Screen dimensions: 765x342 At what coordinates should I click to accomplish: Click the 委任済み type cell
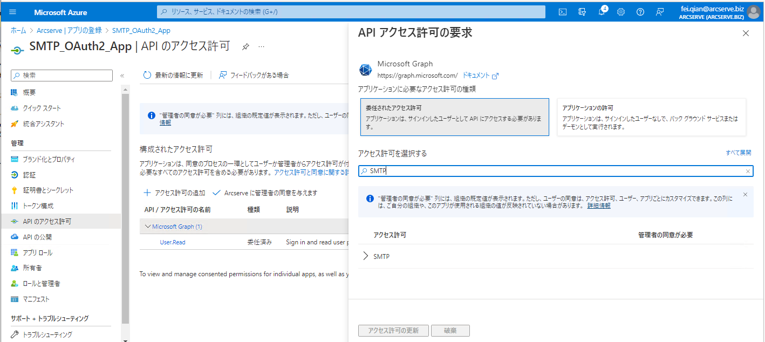(x=260, y=243)
